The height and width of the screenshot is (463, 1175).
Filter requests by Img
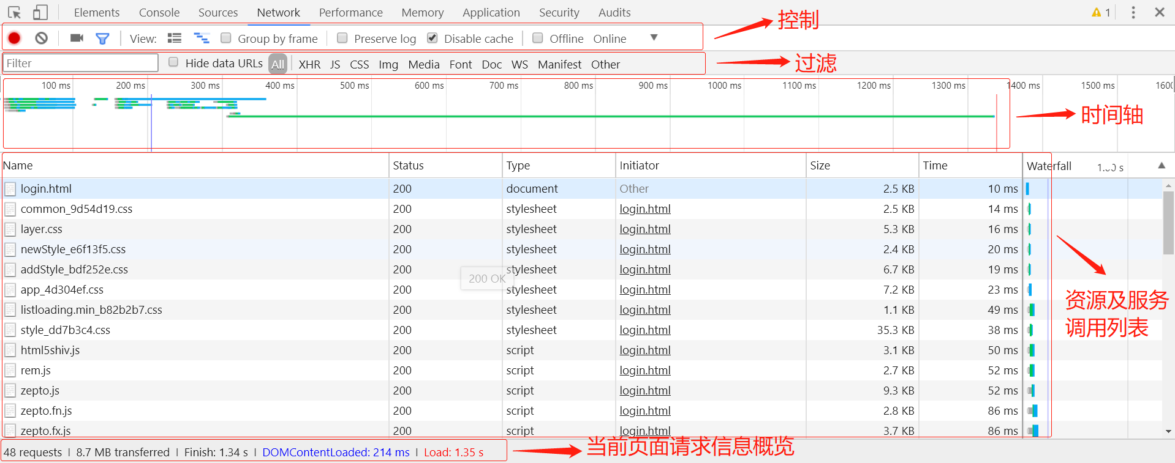tap(388, 64)
